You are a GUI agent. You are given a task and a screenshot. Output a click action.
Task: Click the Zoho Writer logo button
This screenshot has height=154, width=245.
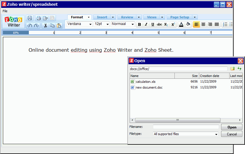13,22
